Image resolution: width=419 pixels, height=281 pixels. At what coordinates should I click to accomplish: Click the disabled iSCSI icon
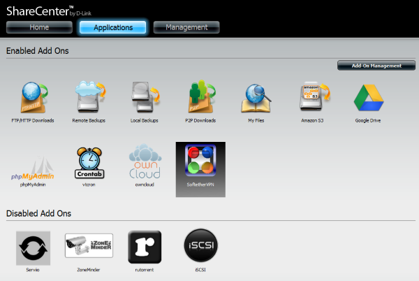(x=201, y=245)
